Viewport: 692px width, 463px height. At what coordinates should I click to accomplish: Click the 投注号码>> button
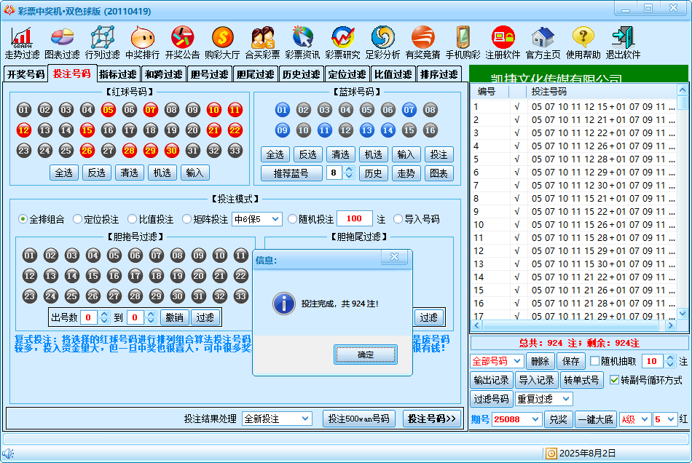[x=432, y=419]
